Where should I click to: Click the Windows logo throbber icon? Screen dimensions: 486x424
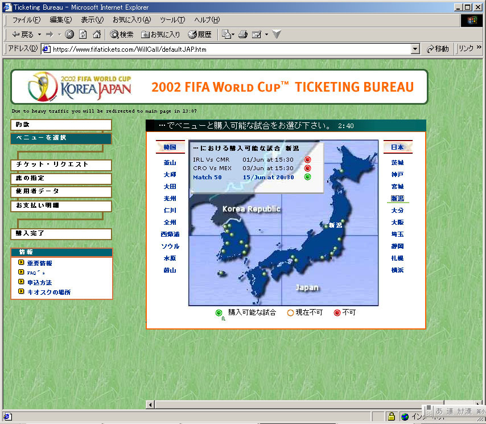[472, 20]
